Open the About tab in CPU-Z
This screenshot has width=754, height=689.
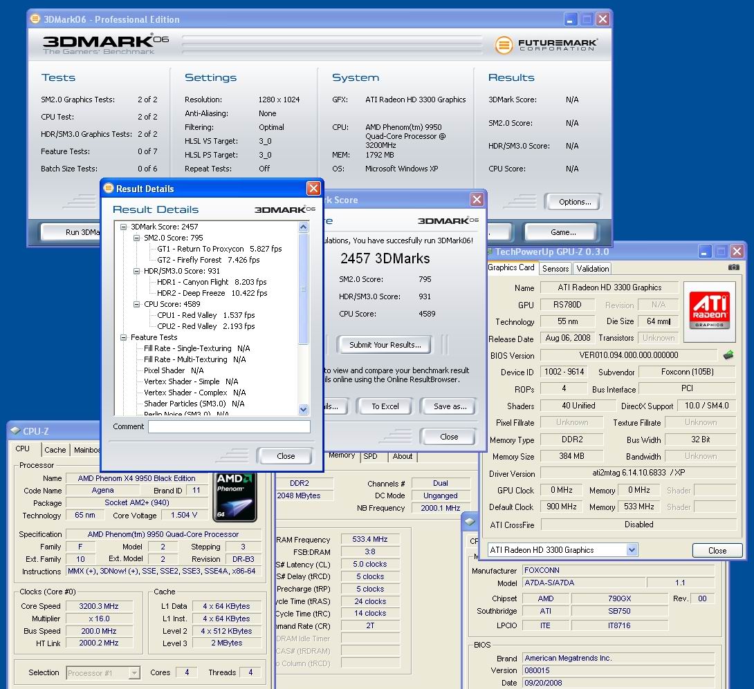pos(403,456)
